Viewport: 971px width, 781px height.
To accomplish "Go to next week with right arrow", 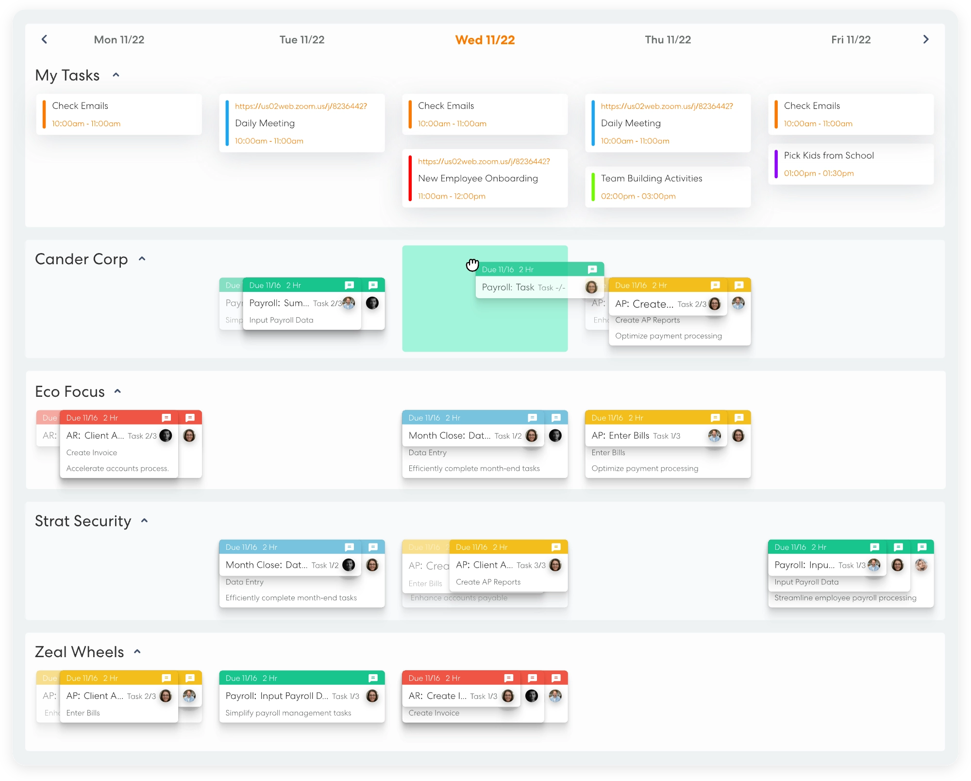I will pos(926,39).
